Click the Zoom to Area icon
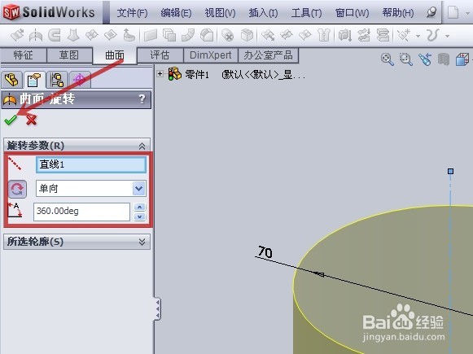The height and width of the screenshot is (354, 473). [405, 59]
